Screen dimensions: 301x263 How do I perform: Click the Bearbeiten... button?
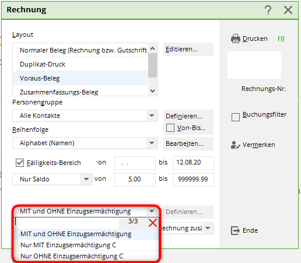(x=188, y=144)
